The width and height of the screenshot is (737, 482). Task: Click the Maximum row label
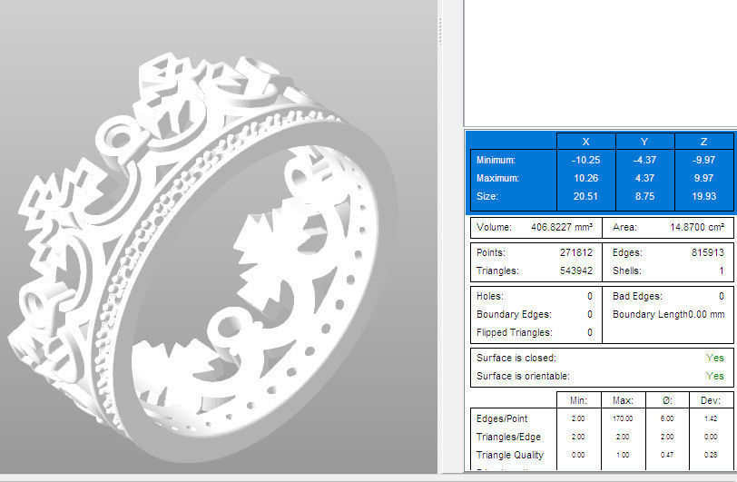(497, 178)
